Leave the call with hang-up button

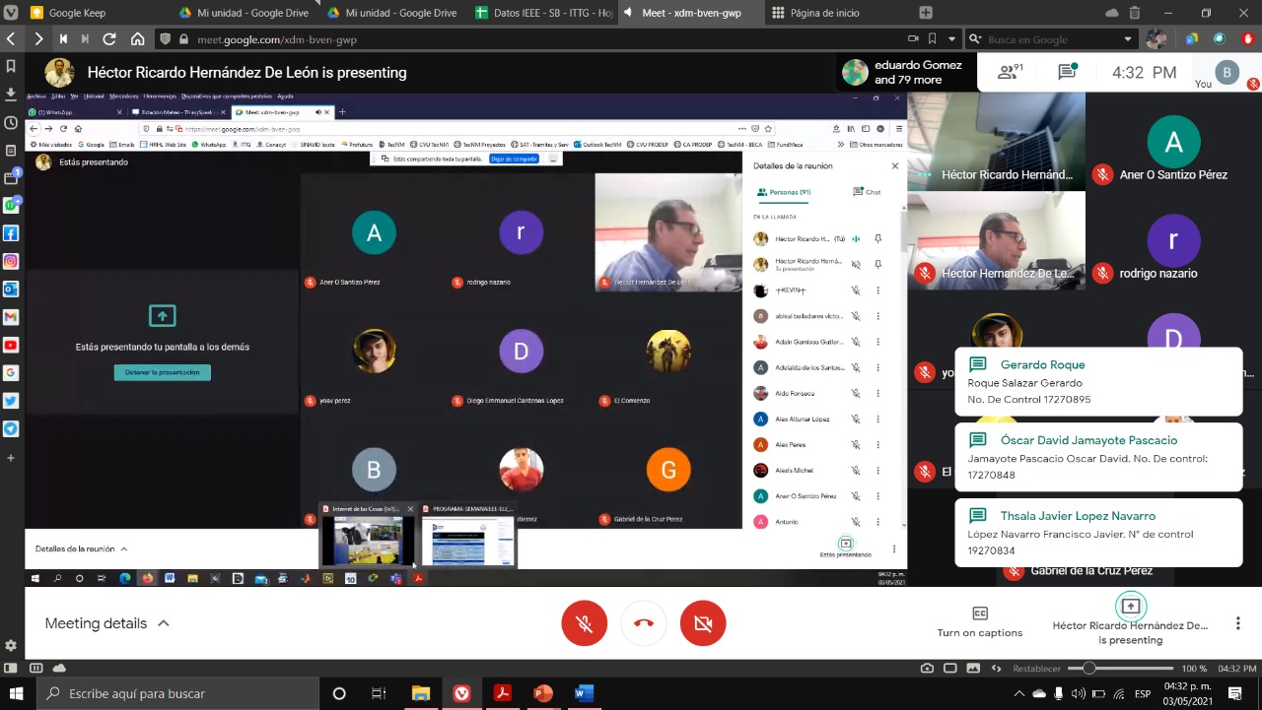click(644, 623)
